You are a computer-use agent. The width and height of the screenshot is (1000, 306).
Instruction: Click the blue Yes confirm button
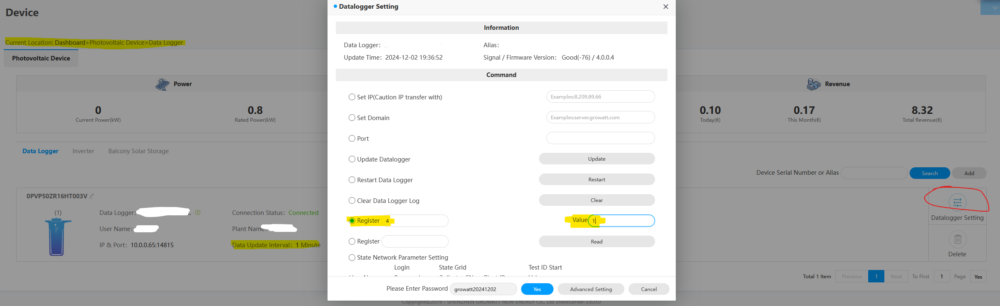(537, 289)
